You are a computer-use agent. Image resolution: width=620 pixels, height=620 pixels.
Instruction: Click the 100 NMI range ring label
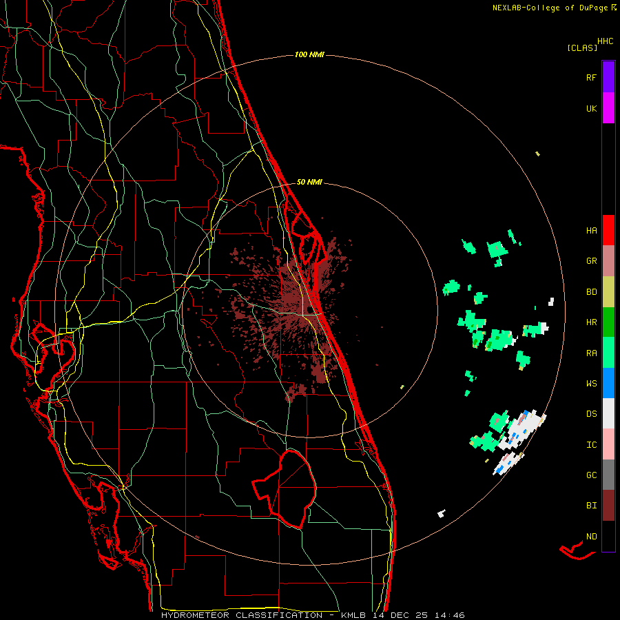pos(309,54)
